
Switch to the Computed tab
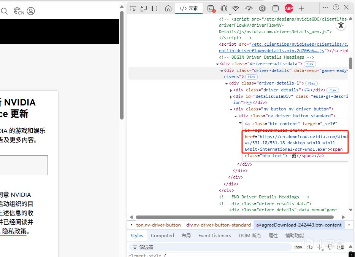tap(162, 236)
